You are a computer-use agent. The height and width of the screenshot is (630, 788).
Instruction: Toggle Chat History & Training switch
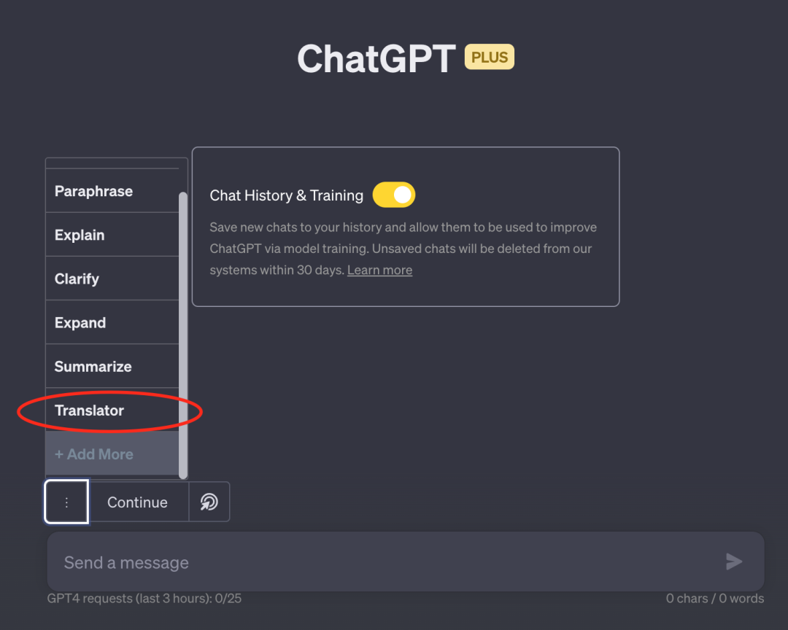(x=394, y=195)
